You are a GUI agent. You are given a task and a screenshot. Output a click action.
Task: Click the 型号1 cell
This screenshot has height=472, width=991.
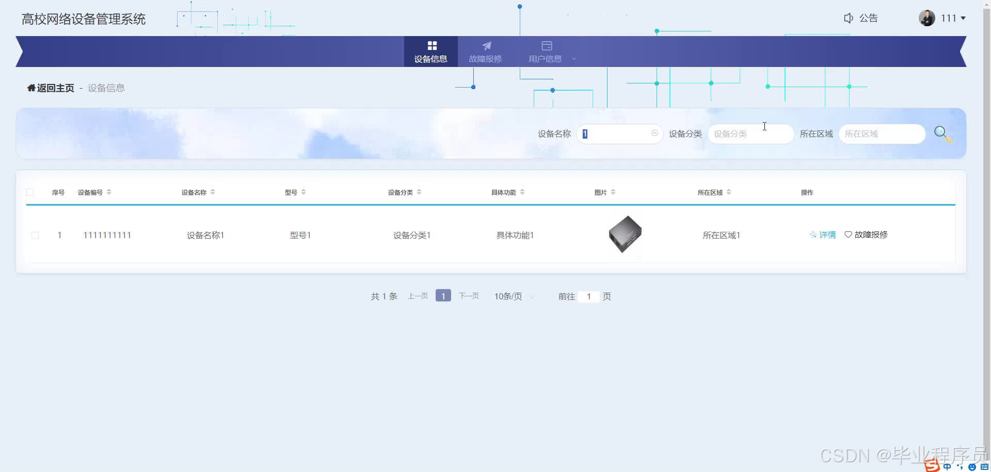(x=300, y=235)
